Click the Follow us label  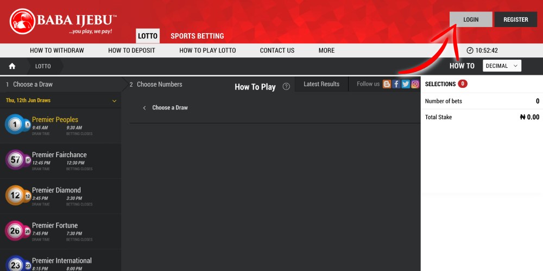pyautogui.click(x=368, y=84)
